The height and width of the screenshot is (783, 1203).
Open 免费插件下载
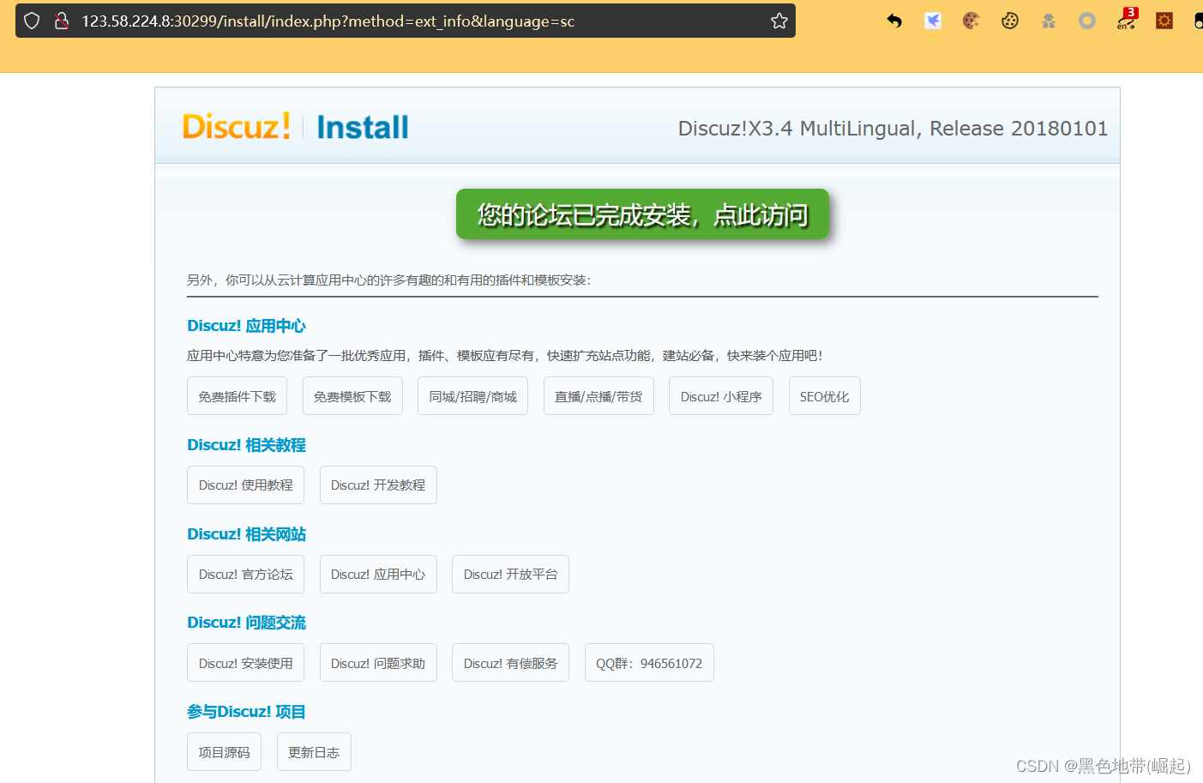tap(237, 395)
